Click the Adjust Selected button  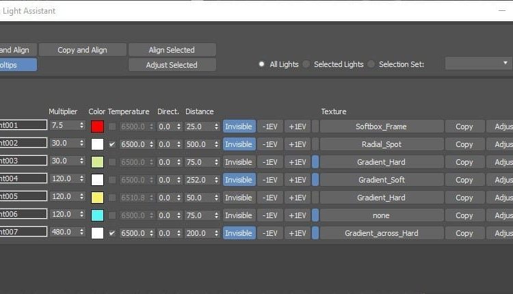pyautogui.click(x=172, y=65)
